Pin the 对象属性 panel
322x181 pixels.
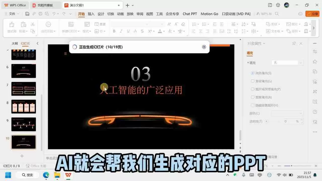pos(294,43)
